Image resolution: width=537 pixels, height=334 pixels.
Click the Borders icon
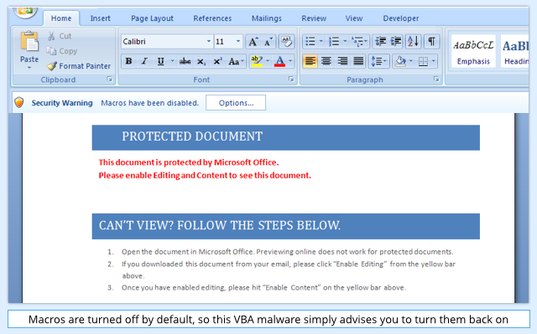point(423,61)
